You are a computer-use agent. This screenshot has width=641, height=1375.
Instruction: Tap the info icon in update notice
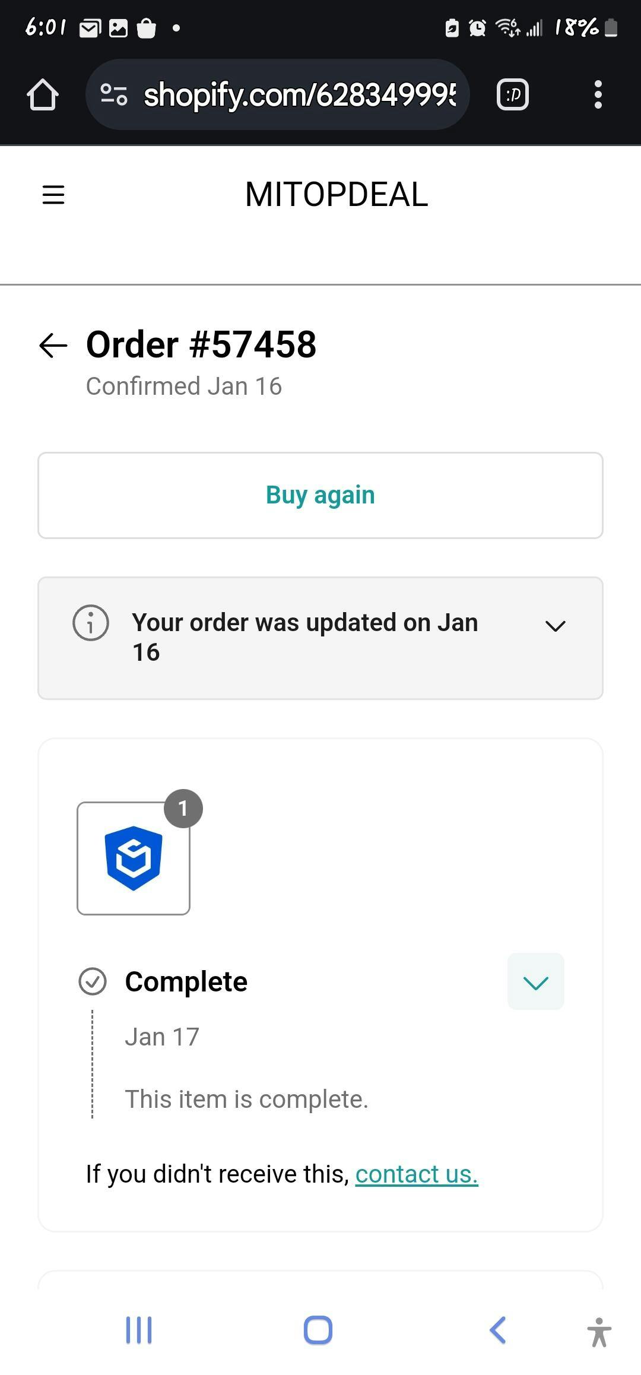coord(91,623)
